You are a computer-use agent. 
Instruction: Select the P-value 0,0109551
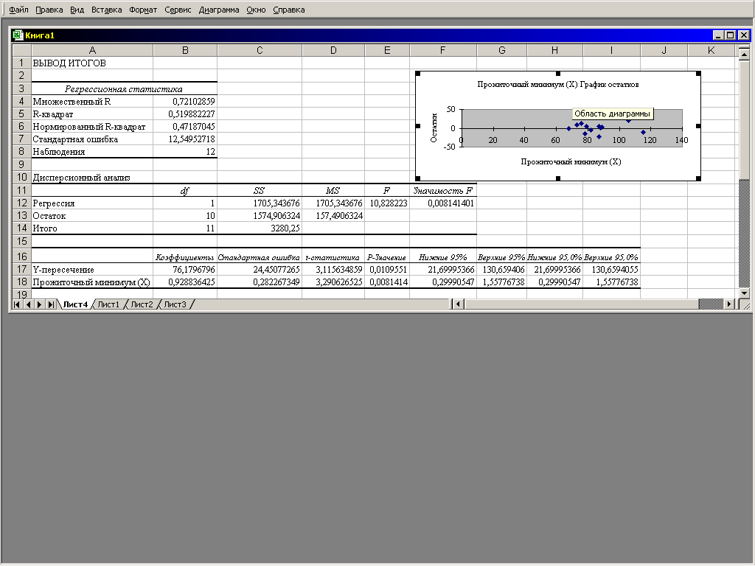point(387,270)
